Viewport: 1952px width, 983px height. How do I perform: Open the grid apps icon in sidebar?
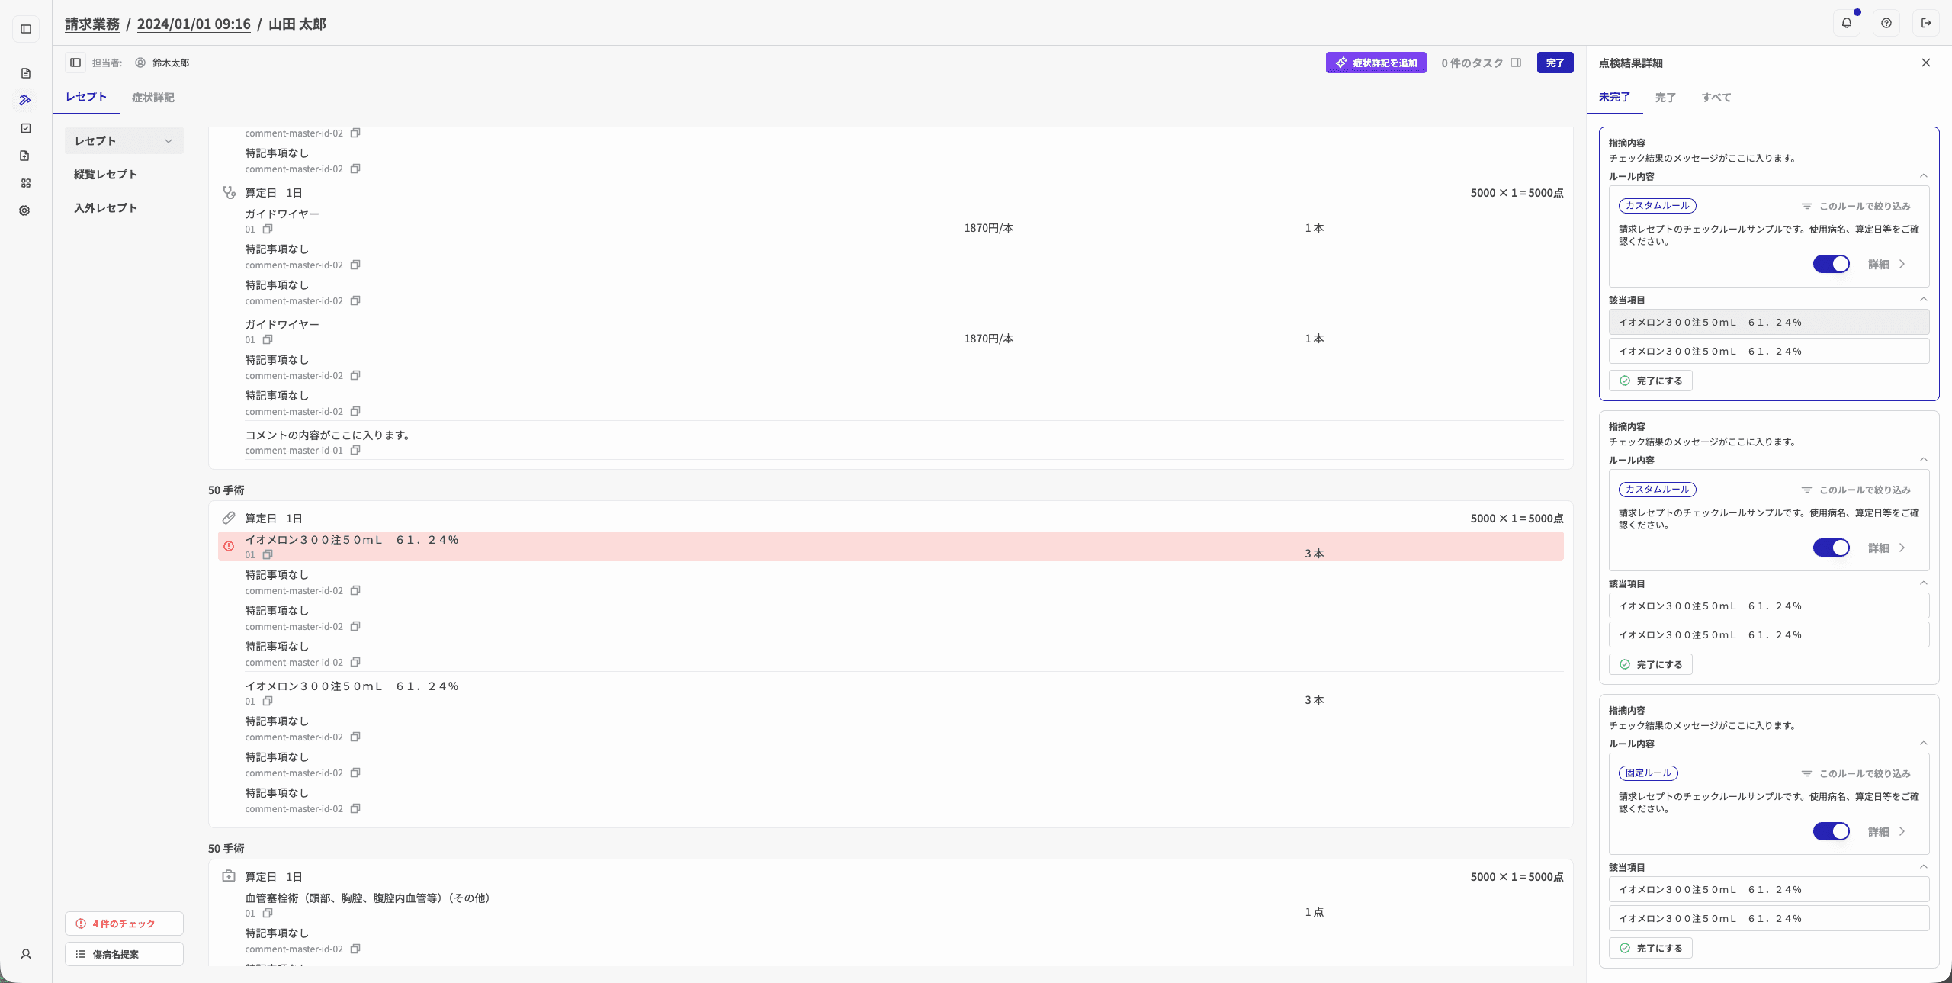25,183
